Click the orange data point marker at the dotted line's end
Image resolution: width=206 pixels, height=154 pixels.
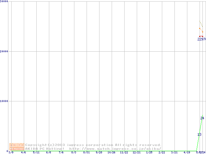tap(202, 32)
